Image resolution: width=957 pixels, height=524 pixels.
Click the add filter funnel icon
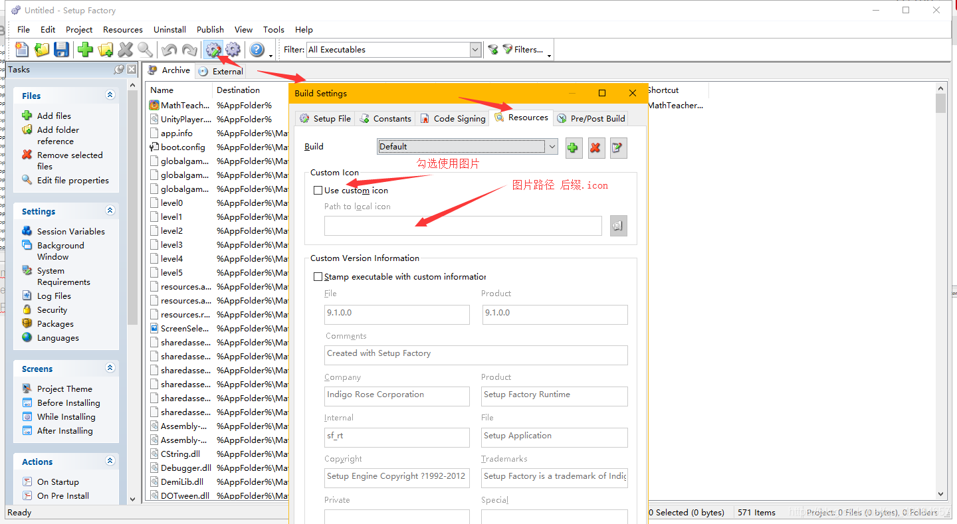pos(493,50)
